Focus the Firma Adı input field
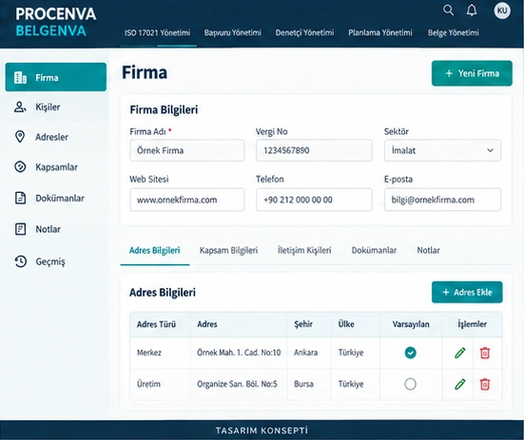This screenshot has width=524, height=440. tap(186, 150)
